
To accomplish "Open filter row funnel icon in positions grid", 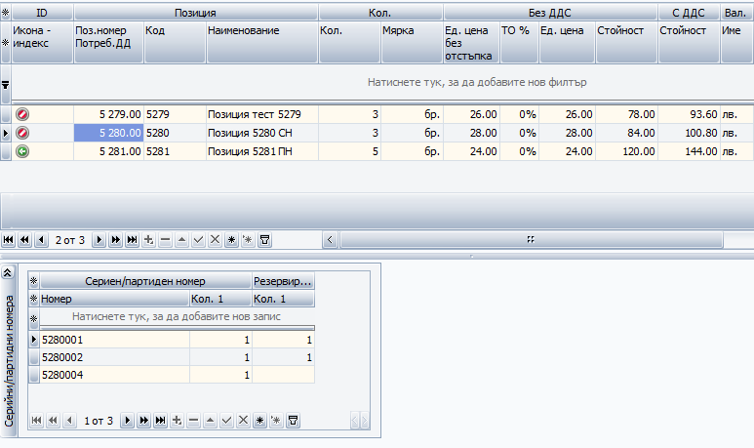I will 5,85.
